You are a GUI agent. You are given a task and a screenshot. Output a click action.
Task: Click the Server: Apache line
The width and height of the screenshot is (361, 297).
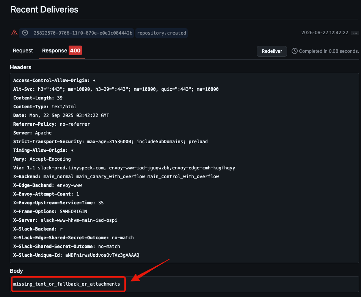point(32,133)
